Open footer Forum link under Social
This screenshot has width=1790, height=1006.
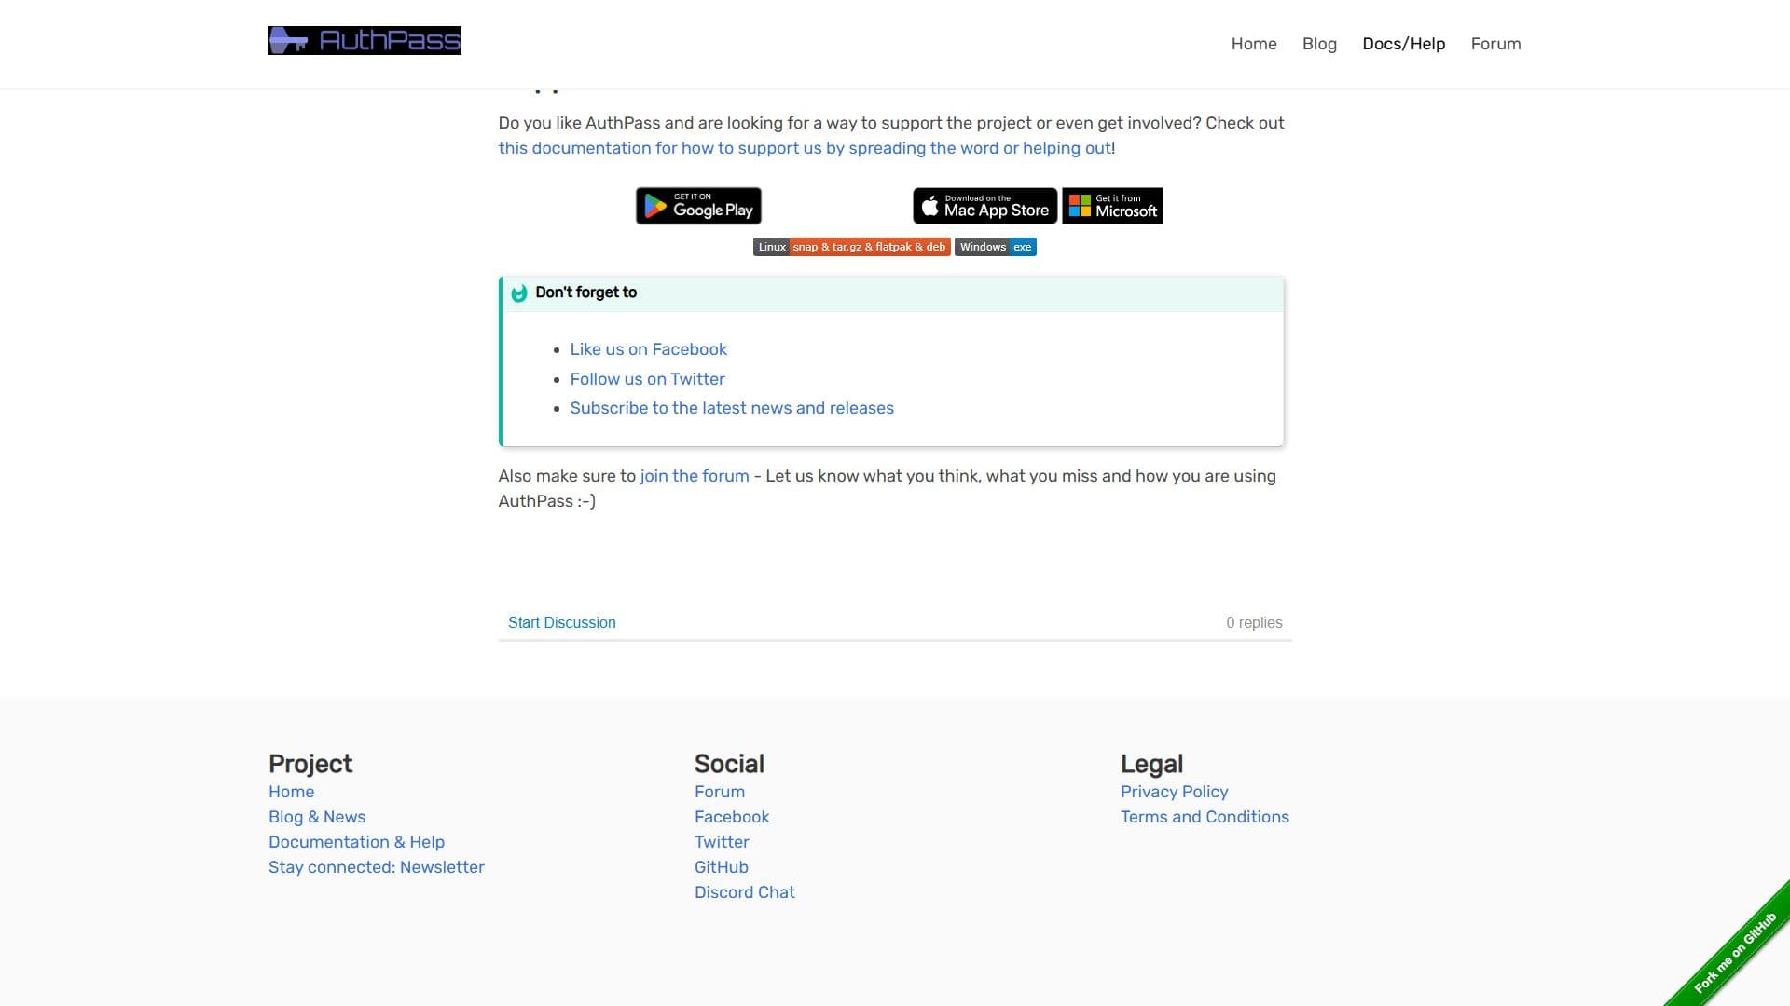pyautogui.click(x=719, y=792)
